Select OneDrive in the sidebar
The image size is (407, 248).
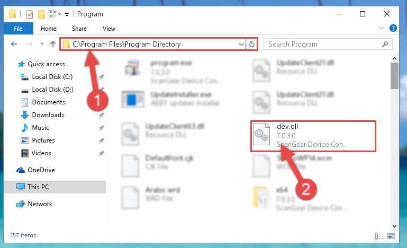(41, 170)
